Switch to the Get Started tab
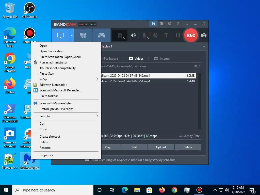Screen dimensions: 260x195 coord(111,59)
